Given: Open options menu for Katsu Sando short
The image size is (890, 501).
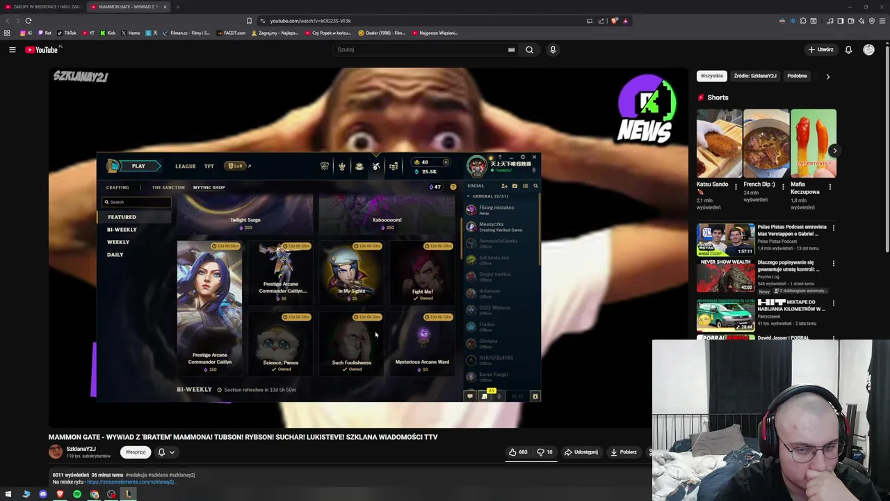Looking at the screenshot, I should click(736, 187).
